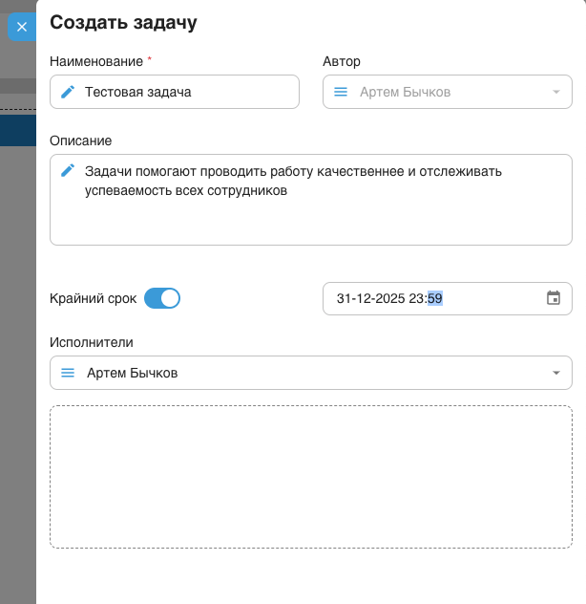This screenshot has width=586, height=604.
Task: Expand the Исполнители dropdown arrow
Action: (555, 373)
